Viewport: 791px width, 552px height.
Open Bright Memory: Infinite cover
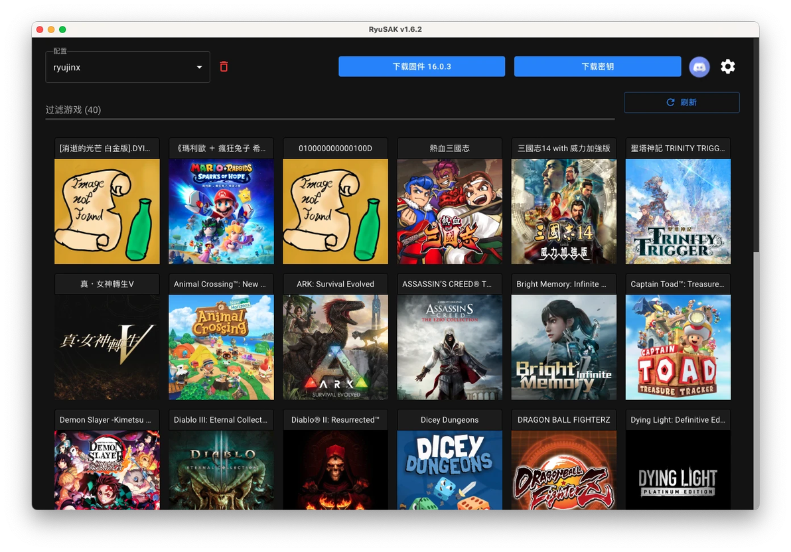pos(564,347)
